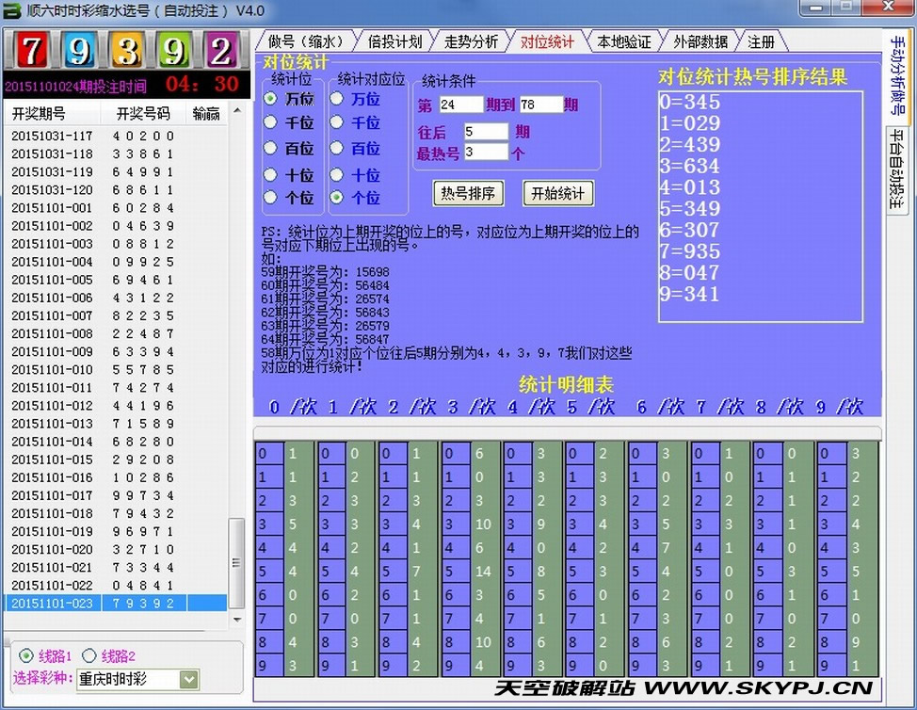Screen dimensions: 917x710
Task: Click the 最热号 input field
Action: [x=486, y=152]
